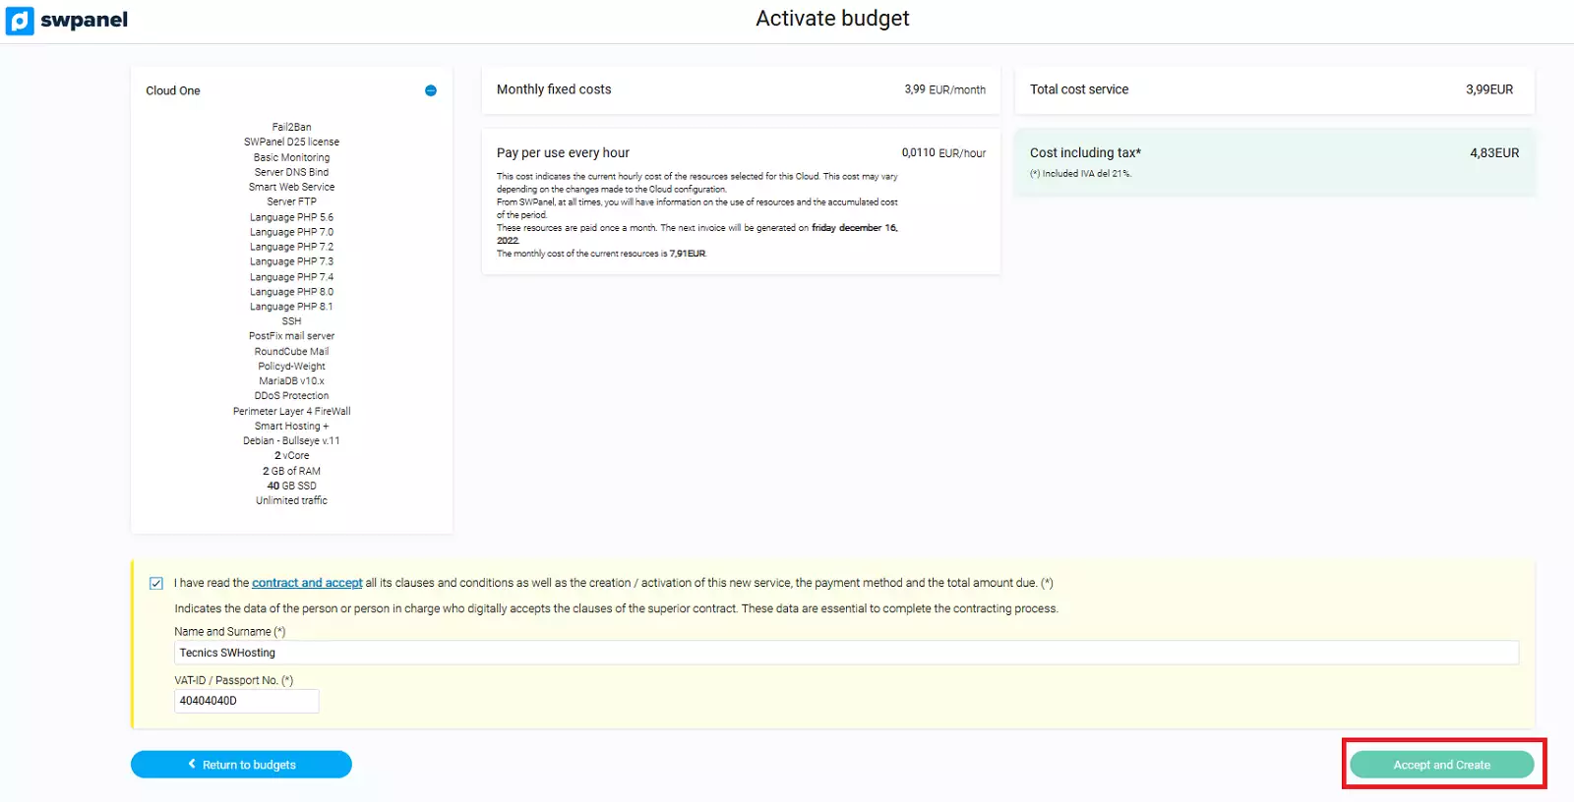Click the swpanel brand name text
The image size is (1574, 802).
coord(84,21)
